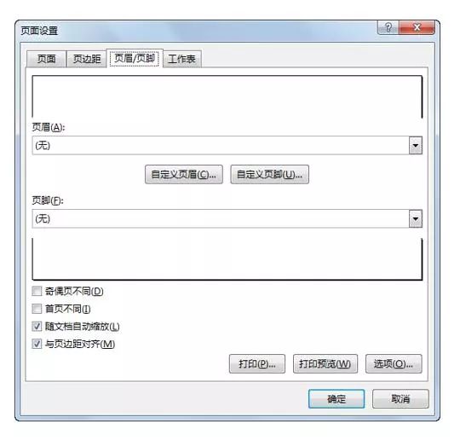
Task: Expand the 页脚 dropdown arrow
Action: [416, 219]
